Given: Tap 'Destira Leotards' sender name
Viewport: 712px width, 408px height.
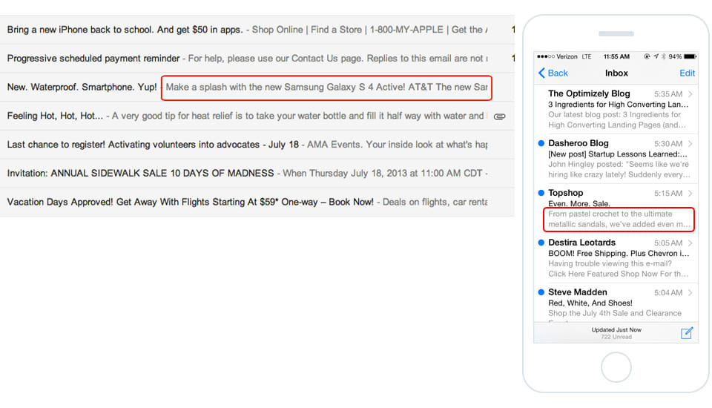Looking at the screenshot, I should click(581, 242).
